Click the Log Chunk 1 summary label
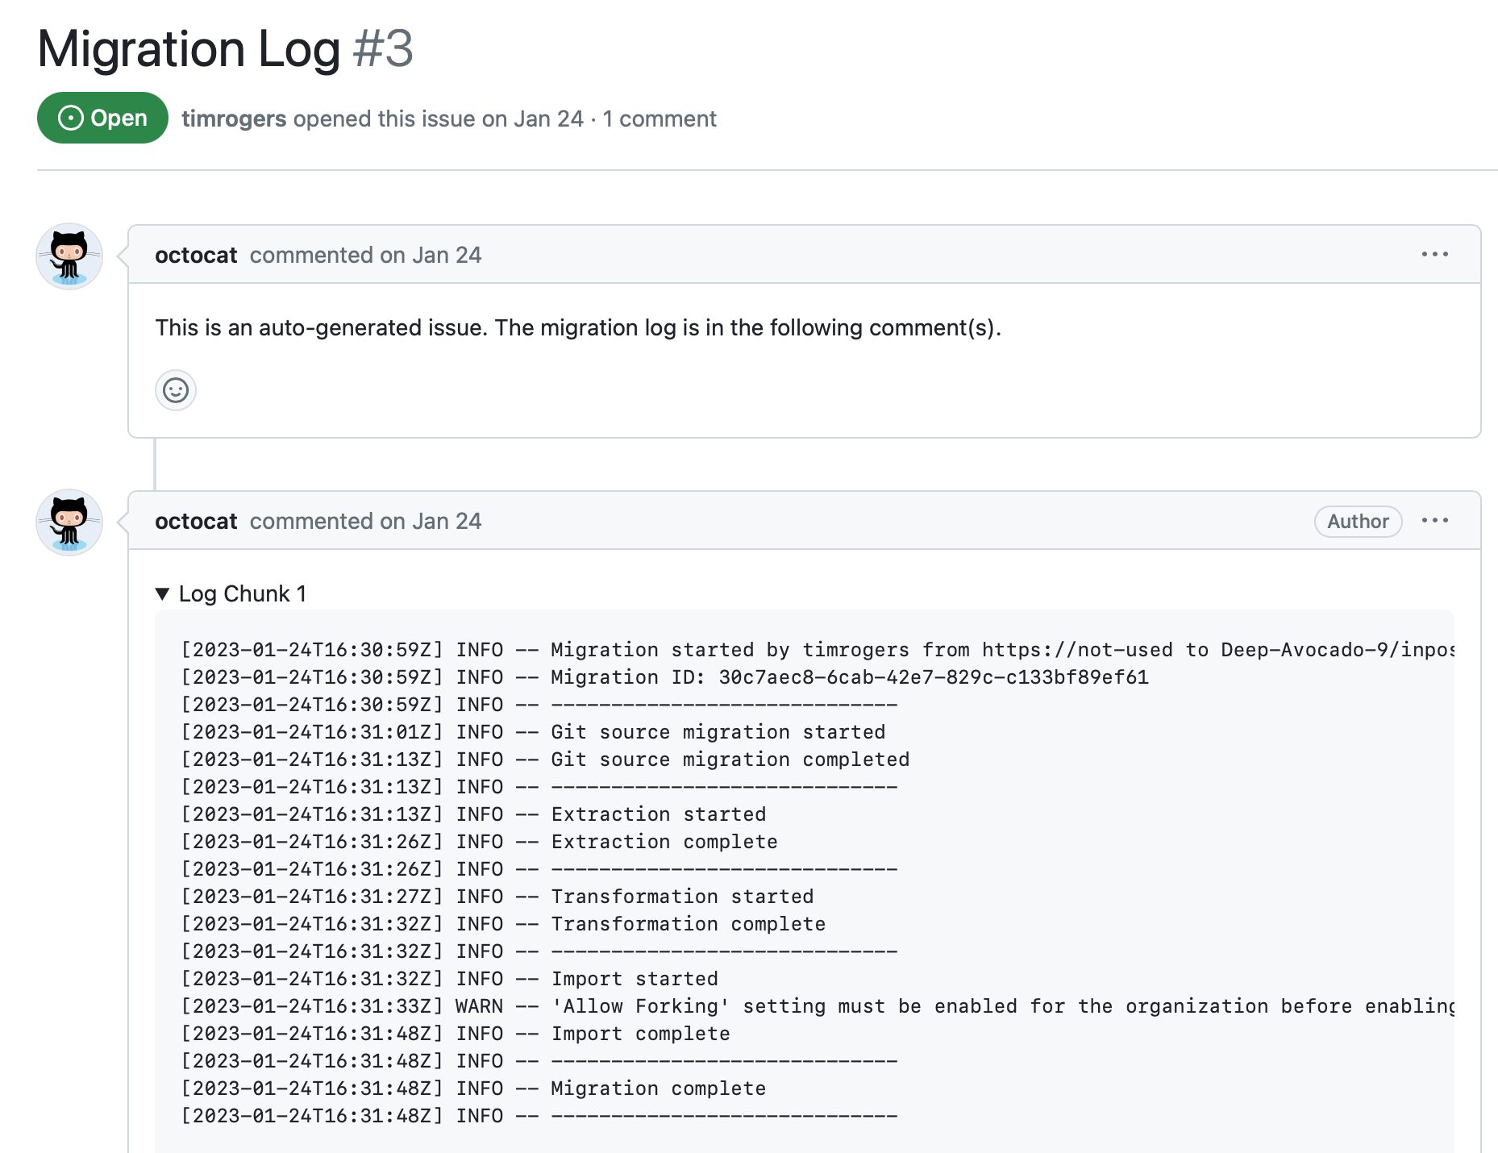Screen dimensions: 1498x1153 coord(242,593)
